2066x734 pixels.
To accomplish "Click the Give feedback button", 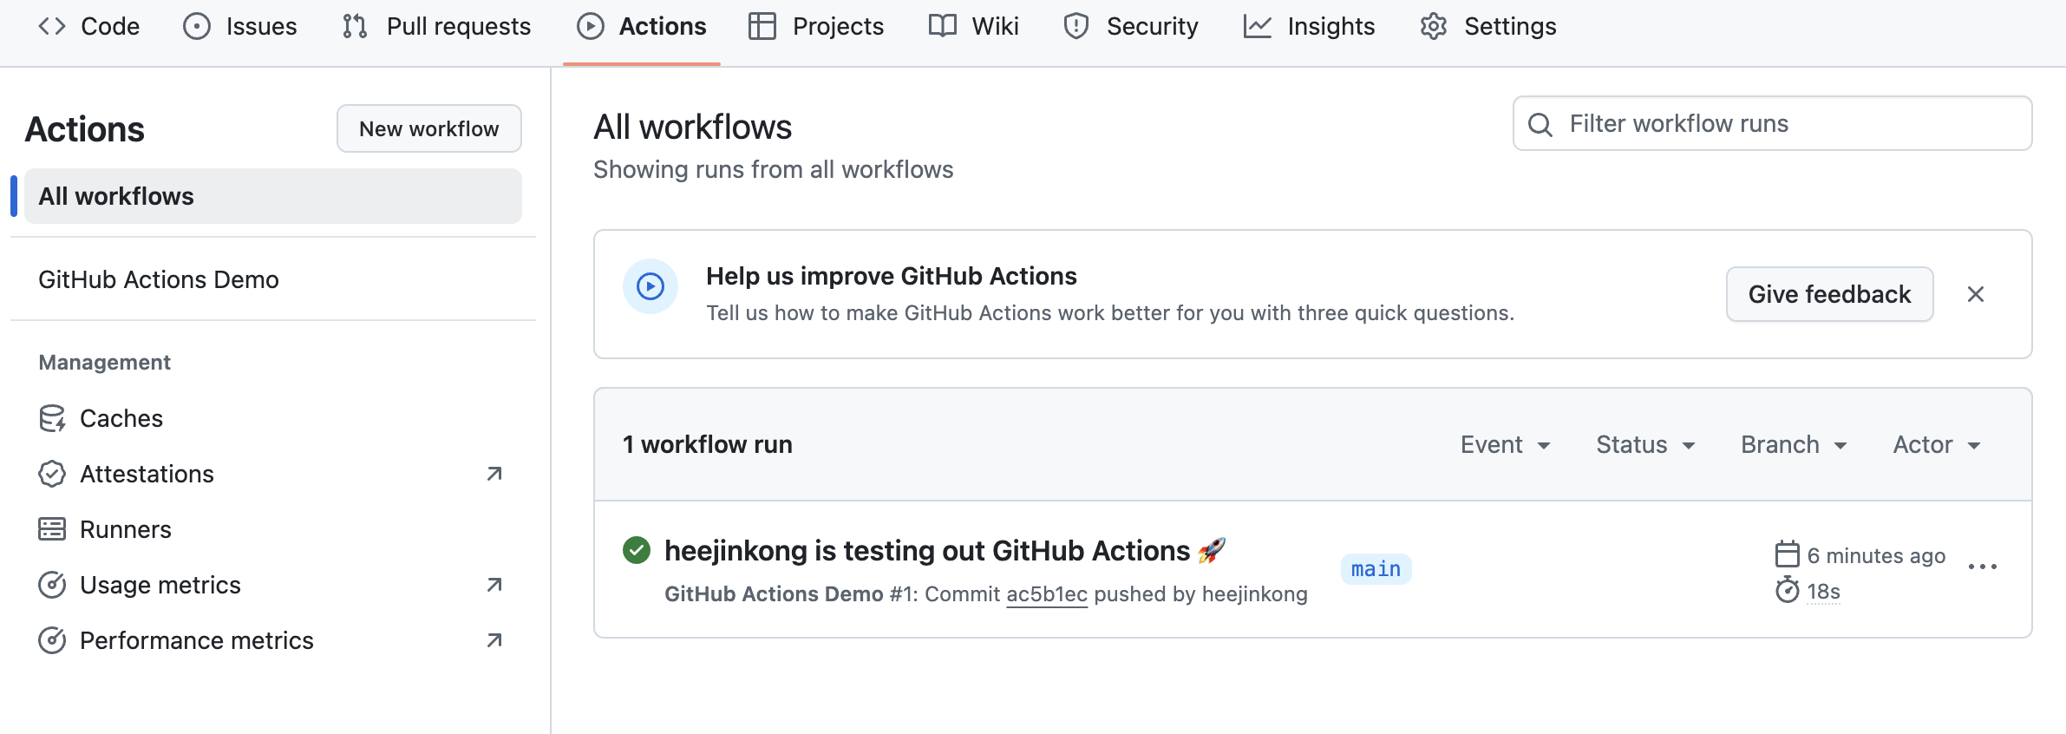I will pyautogui.click(x=1830, y=294).
